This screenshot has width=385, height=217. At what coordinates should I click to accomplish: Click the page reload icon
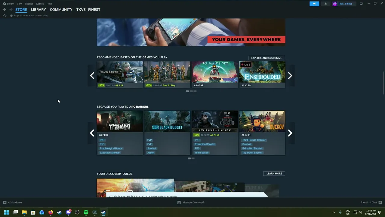[5, 15]
